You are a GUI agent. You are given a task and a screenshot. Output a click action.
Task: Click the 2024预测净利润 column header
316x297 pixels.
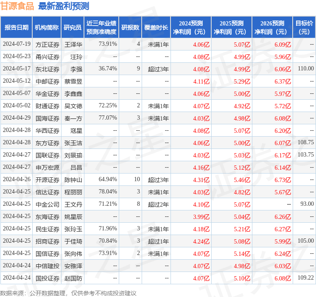tap(191, 28)
